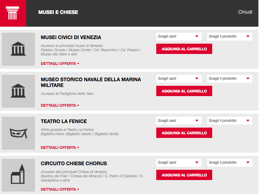The image size is (259, 194).
Task: Add Musei Civici di Venezia to cart
Action: [x=184, y=49]
